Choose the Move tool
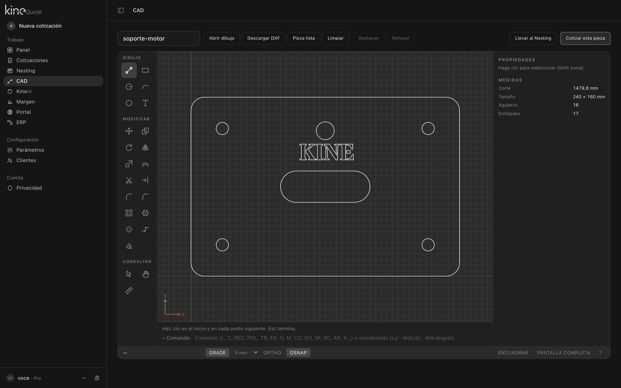Viewport: 621px width, 388px height. pos(129,131)
